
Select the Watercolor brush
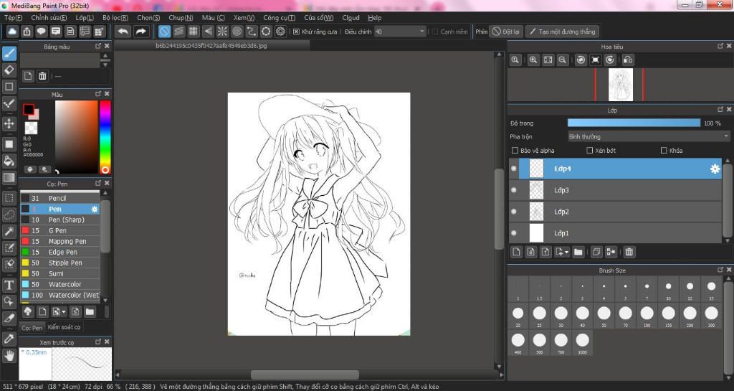point(60,284)
